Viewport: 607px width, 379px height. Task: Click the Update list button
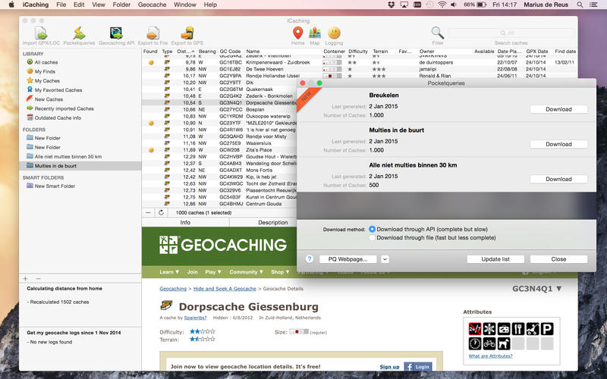tap(495, 259)
